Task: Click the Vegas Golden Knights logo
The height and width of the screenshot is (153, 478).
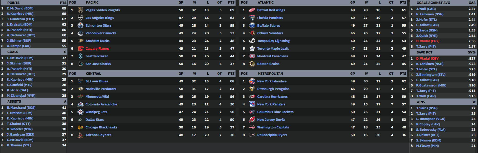Action: [x=80, y=10]
